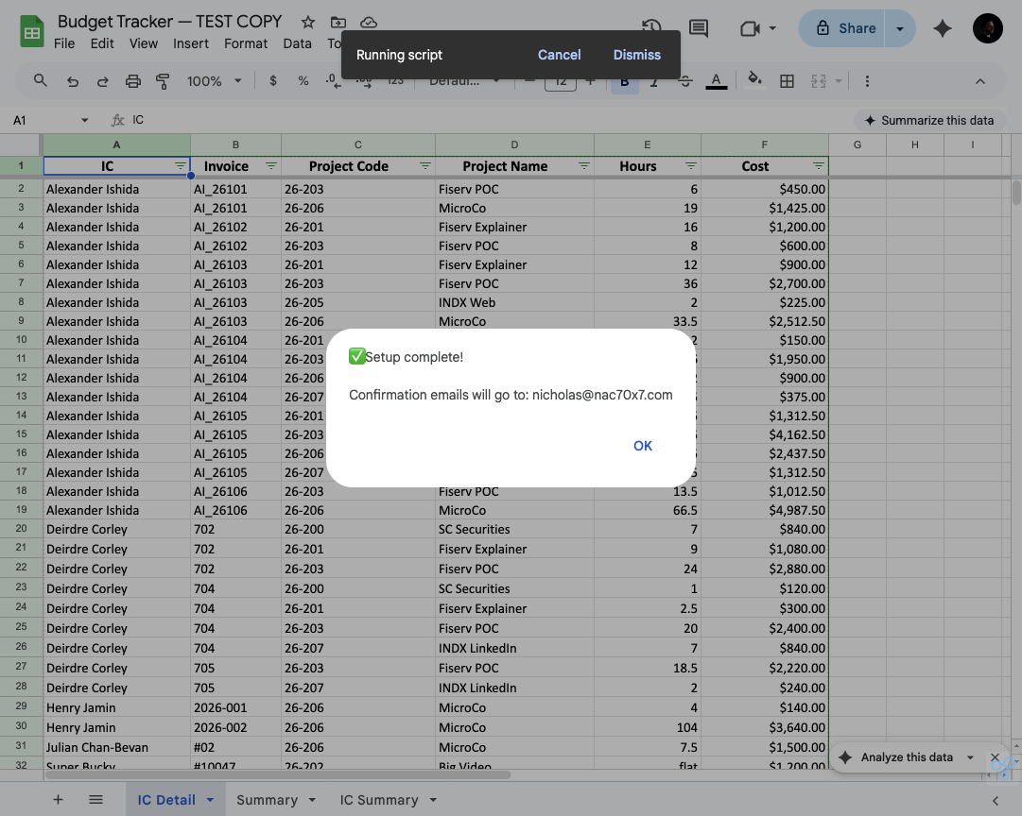Open the Format menu
Viewport: 1022px width, 816px height.
[x=246, y=42]
